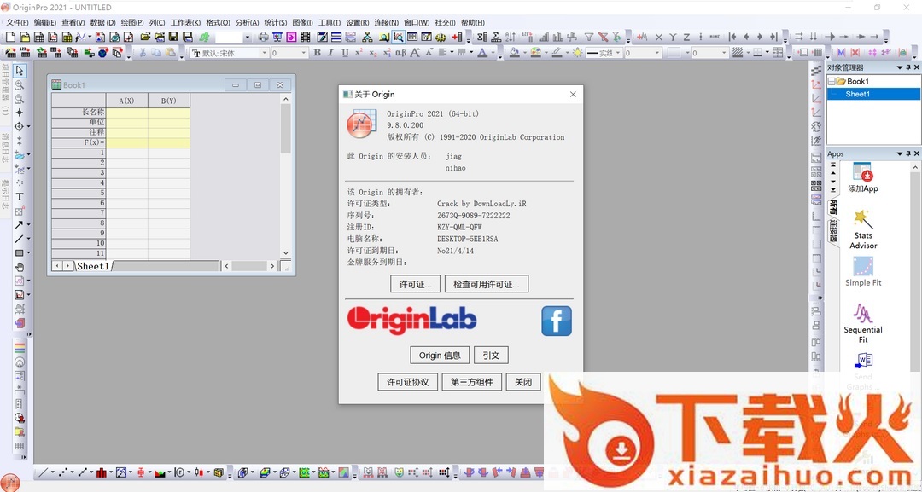
Task: Click the Origin 信息 button
Action: click(440, 356)
